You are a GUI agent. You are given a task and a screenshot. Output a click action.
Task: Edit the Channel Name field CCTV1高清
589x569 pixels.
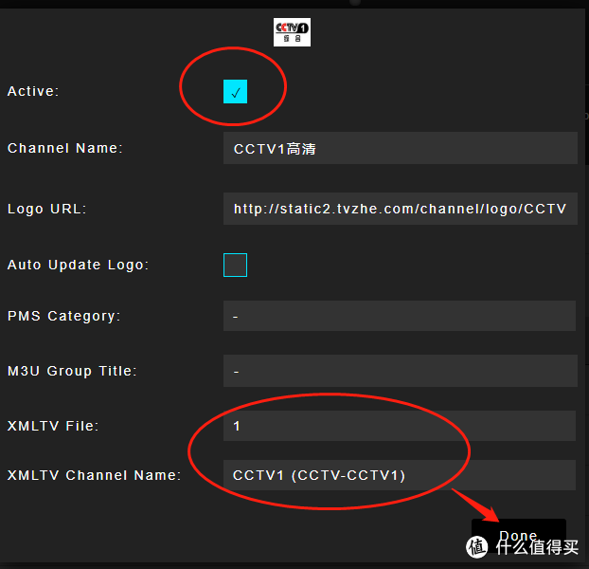400,148
